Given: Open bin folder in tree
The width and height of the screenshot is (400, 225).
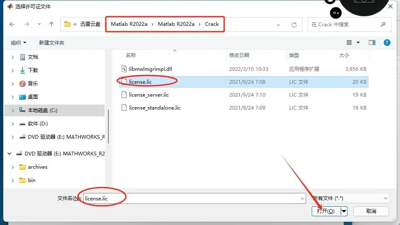Looking at the screenshot, I should tap(32, 180).
